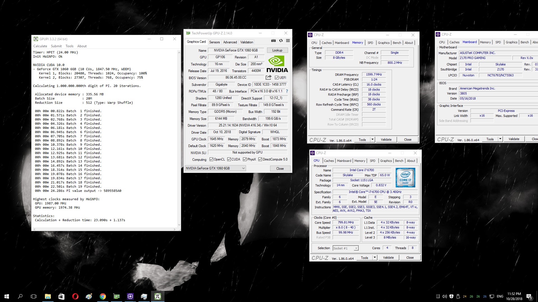The width and height of the screenshot is (538, 302).
Task: Switch to GPUPI on the taskbar
Action: click(x=157, y=296)
